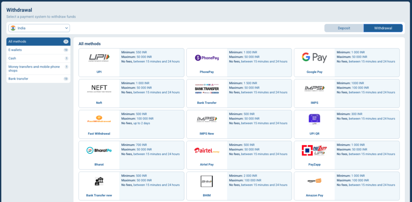The image size is (412, 202).
Task: Click the BHIM name label
Action: [x=207, y=196]
